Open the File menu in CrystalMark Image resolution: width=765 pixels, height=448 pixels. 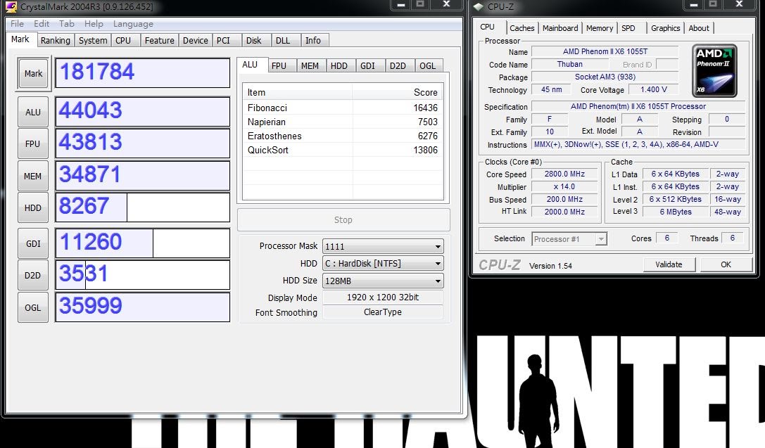point(17,23)
